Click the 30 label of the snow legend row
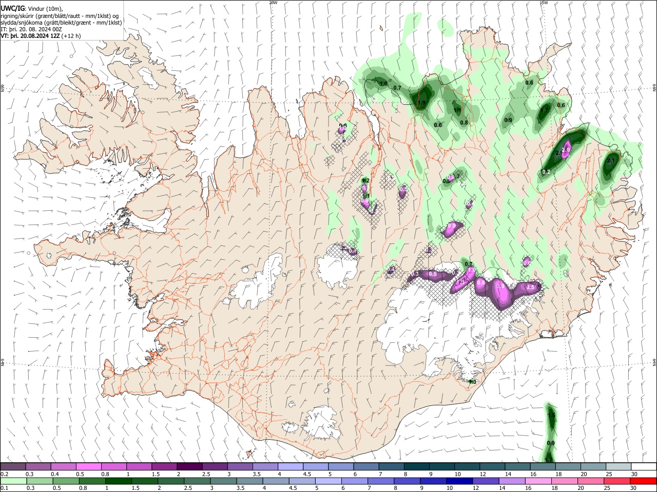This screenshot has height=492, width=657. coord(634,474)
